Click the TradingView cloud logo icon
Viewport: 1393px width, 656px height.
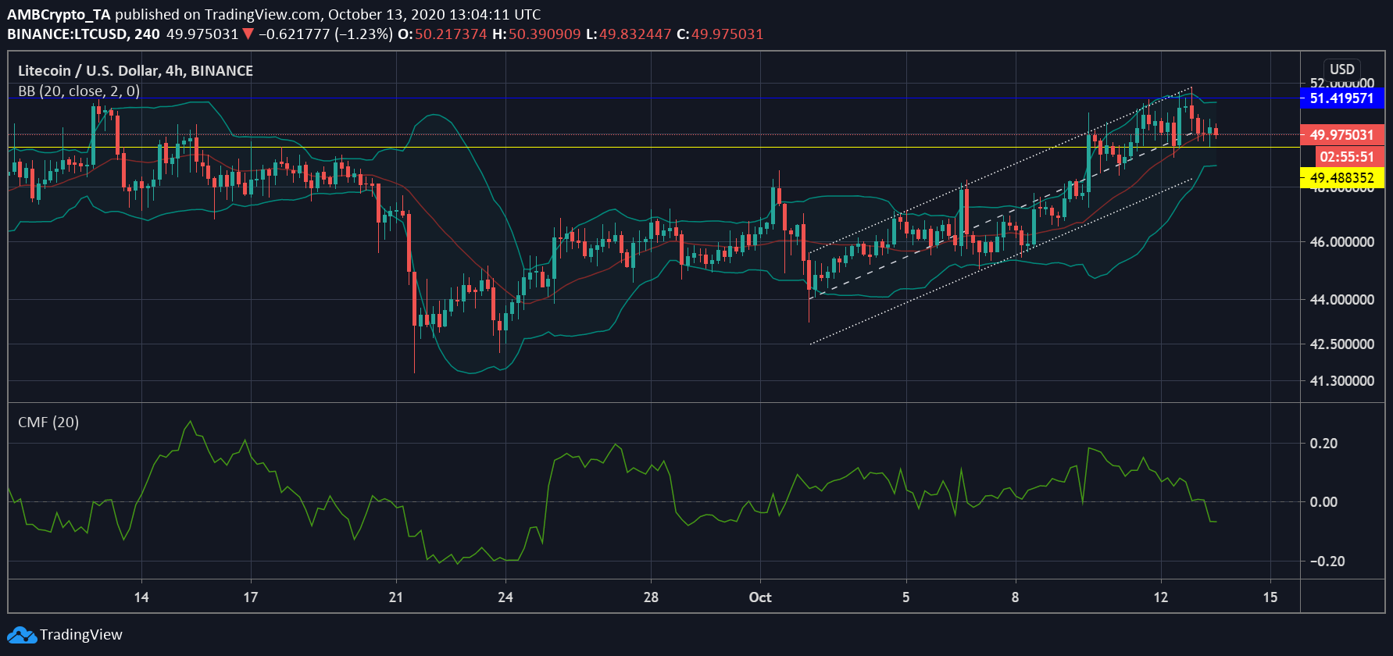pos(22,635)
